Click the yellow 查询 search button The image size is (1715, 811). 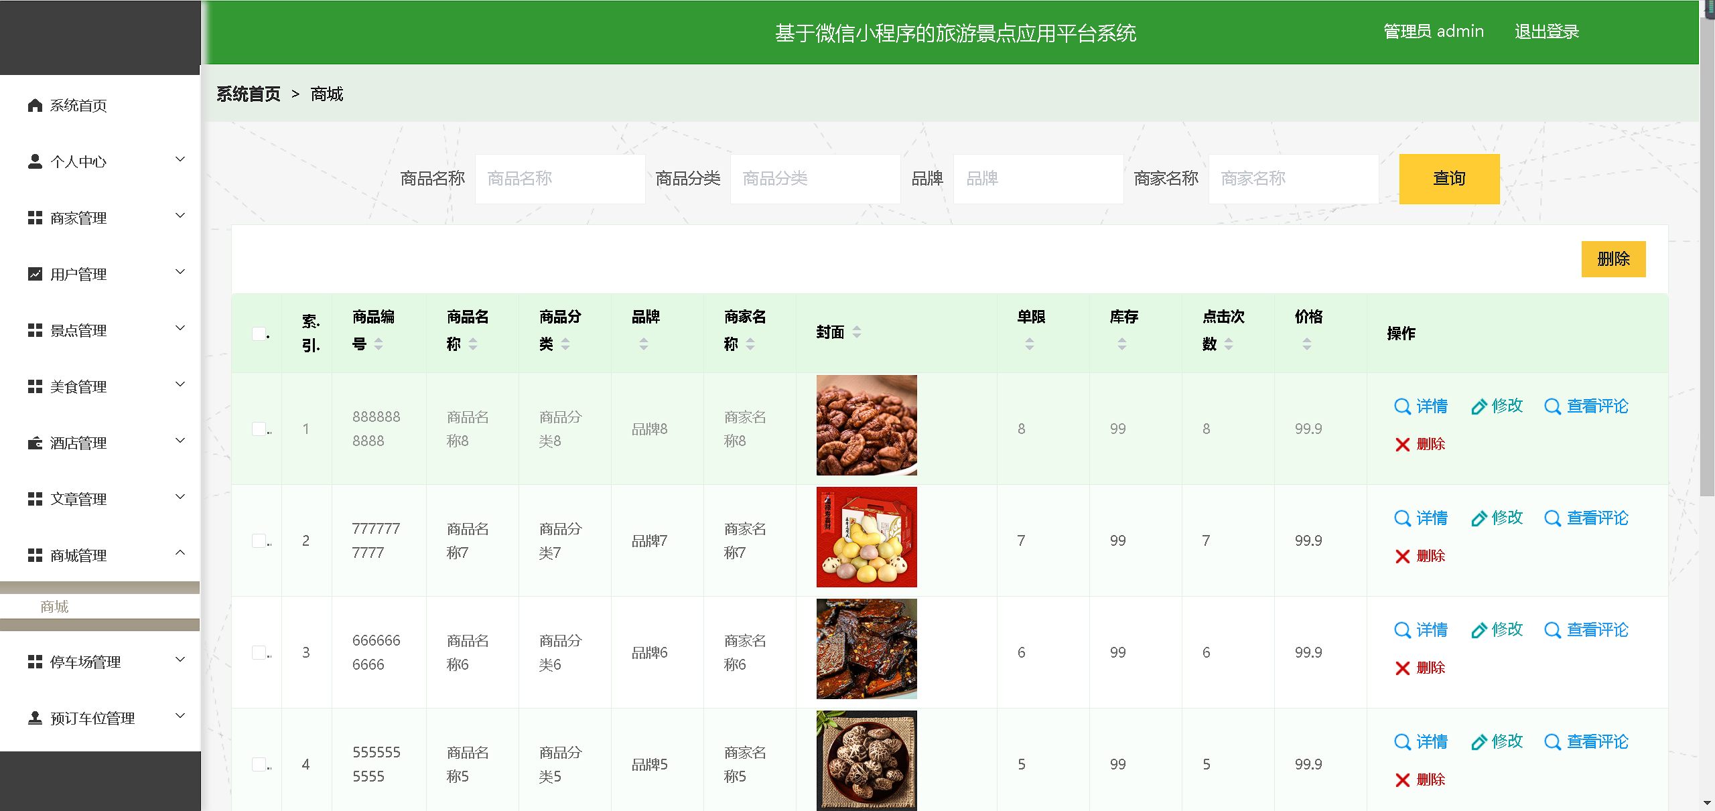[1448, 179]
